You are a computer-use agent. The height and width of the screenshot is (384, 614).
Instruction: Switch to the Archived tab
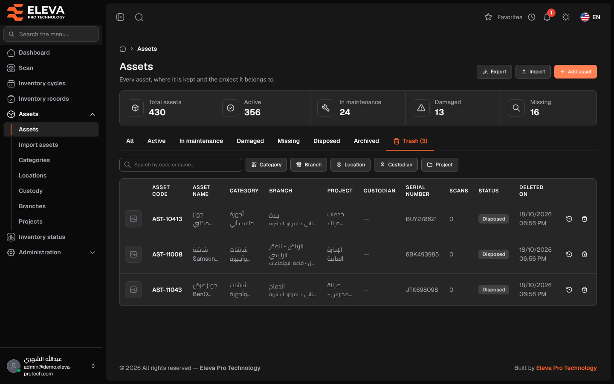point(366,141)
